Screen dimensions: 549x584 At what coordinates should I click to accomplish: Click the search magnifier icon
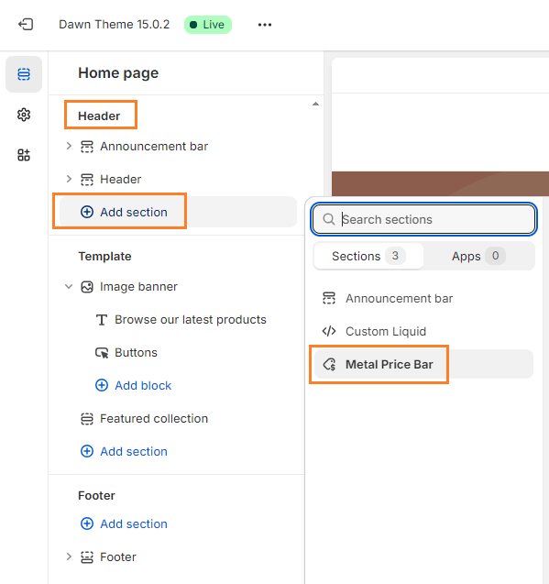[328, 219]
